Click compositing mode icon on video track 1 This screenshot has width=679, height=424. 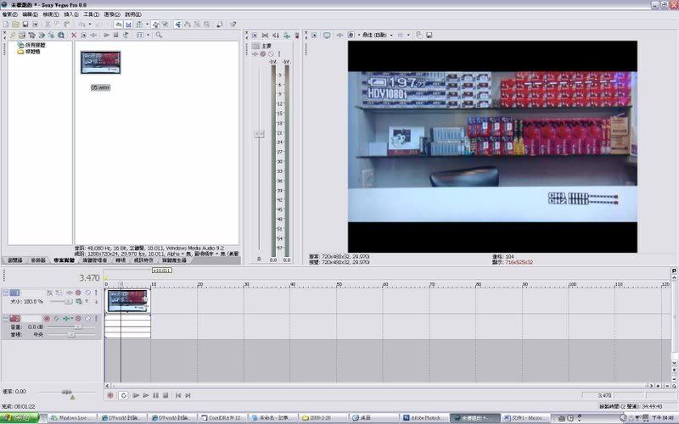(x=78, y=302)
